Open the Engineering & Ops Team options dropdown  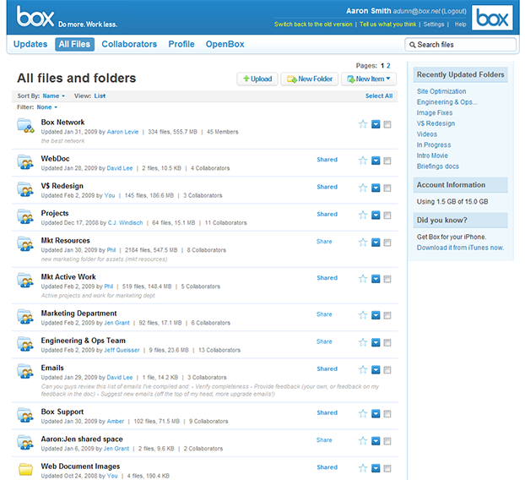click(376, 342)
